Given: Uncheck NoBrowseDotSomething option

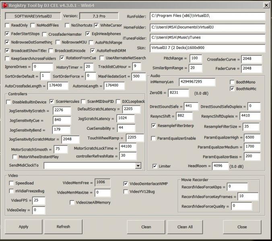Looking at the screenshot, I should pyautogui.click(x=7, y=42).
